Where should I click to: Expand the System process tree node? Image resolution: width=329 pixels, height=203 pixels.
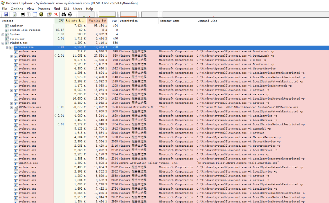click(x=3, y=34)
